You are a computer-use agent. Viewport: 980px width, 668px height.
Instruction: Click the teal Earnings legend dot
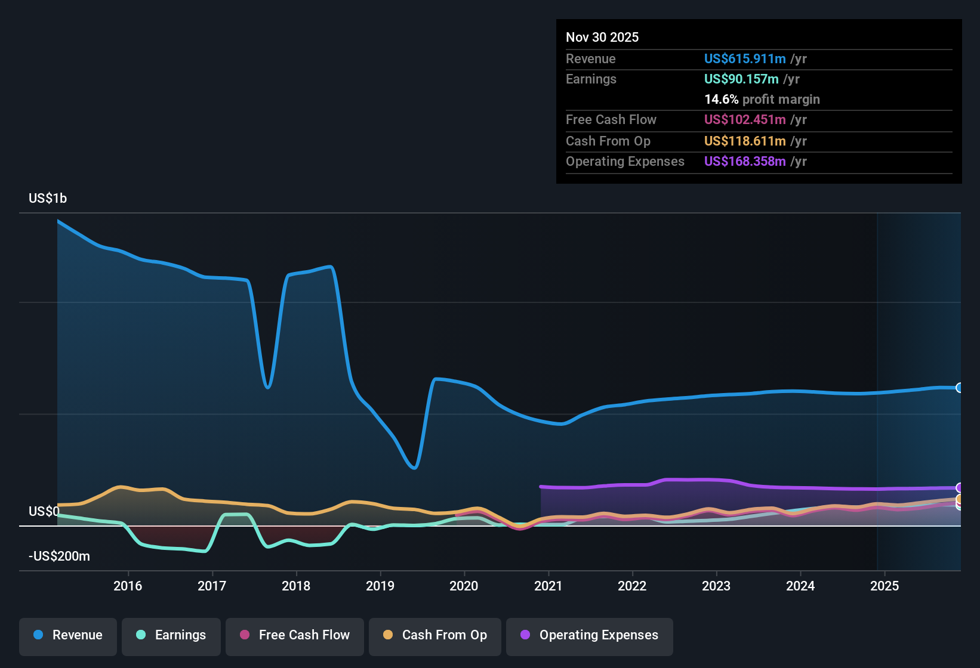(141, 635)
